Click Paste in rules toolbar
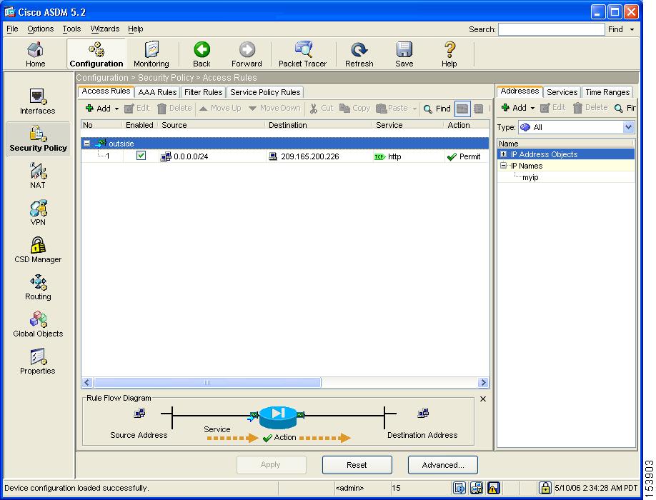The height and width of the screenshot is (500, 656). [x=392, y=109]
